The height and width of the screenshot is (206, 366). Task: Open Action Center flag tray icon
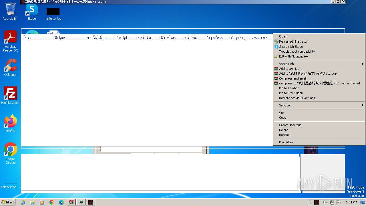pos(339,202)
